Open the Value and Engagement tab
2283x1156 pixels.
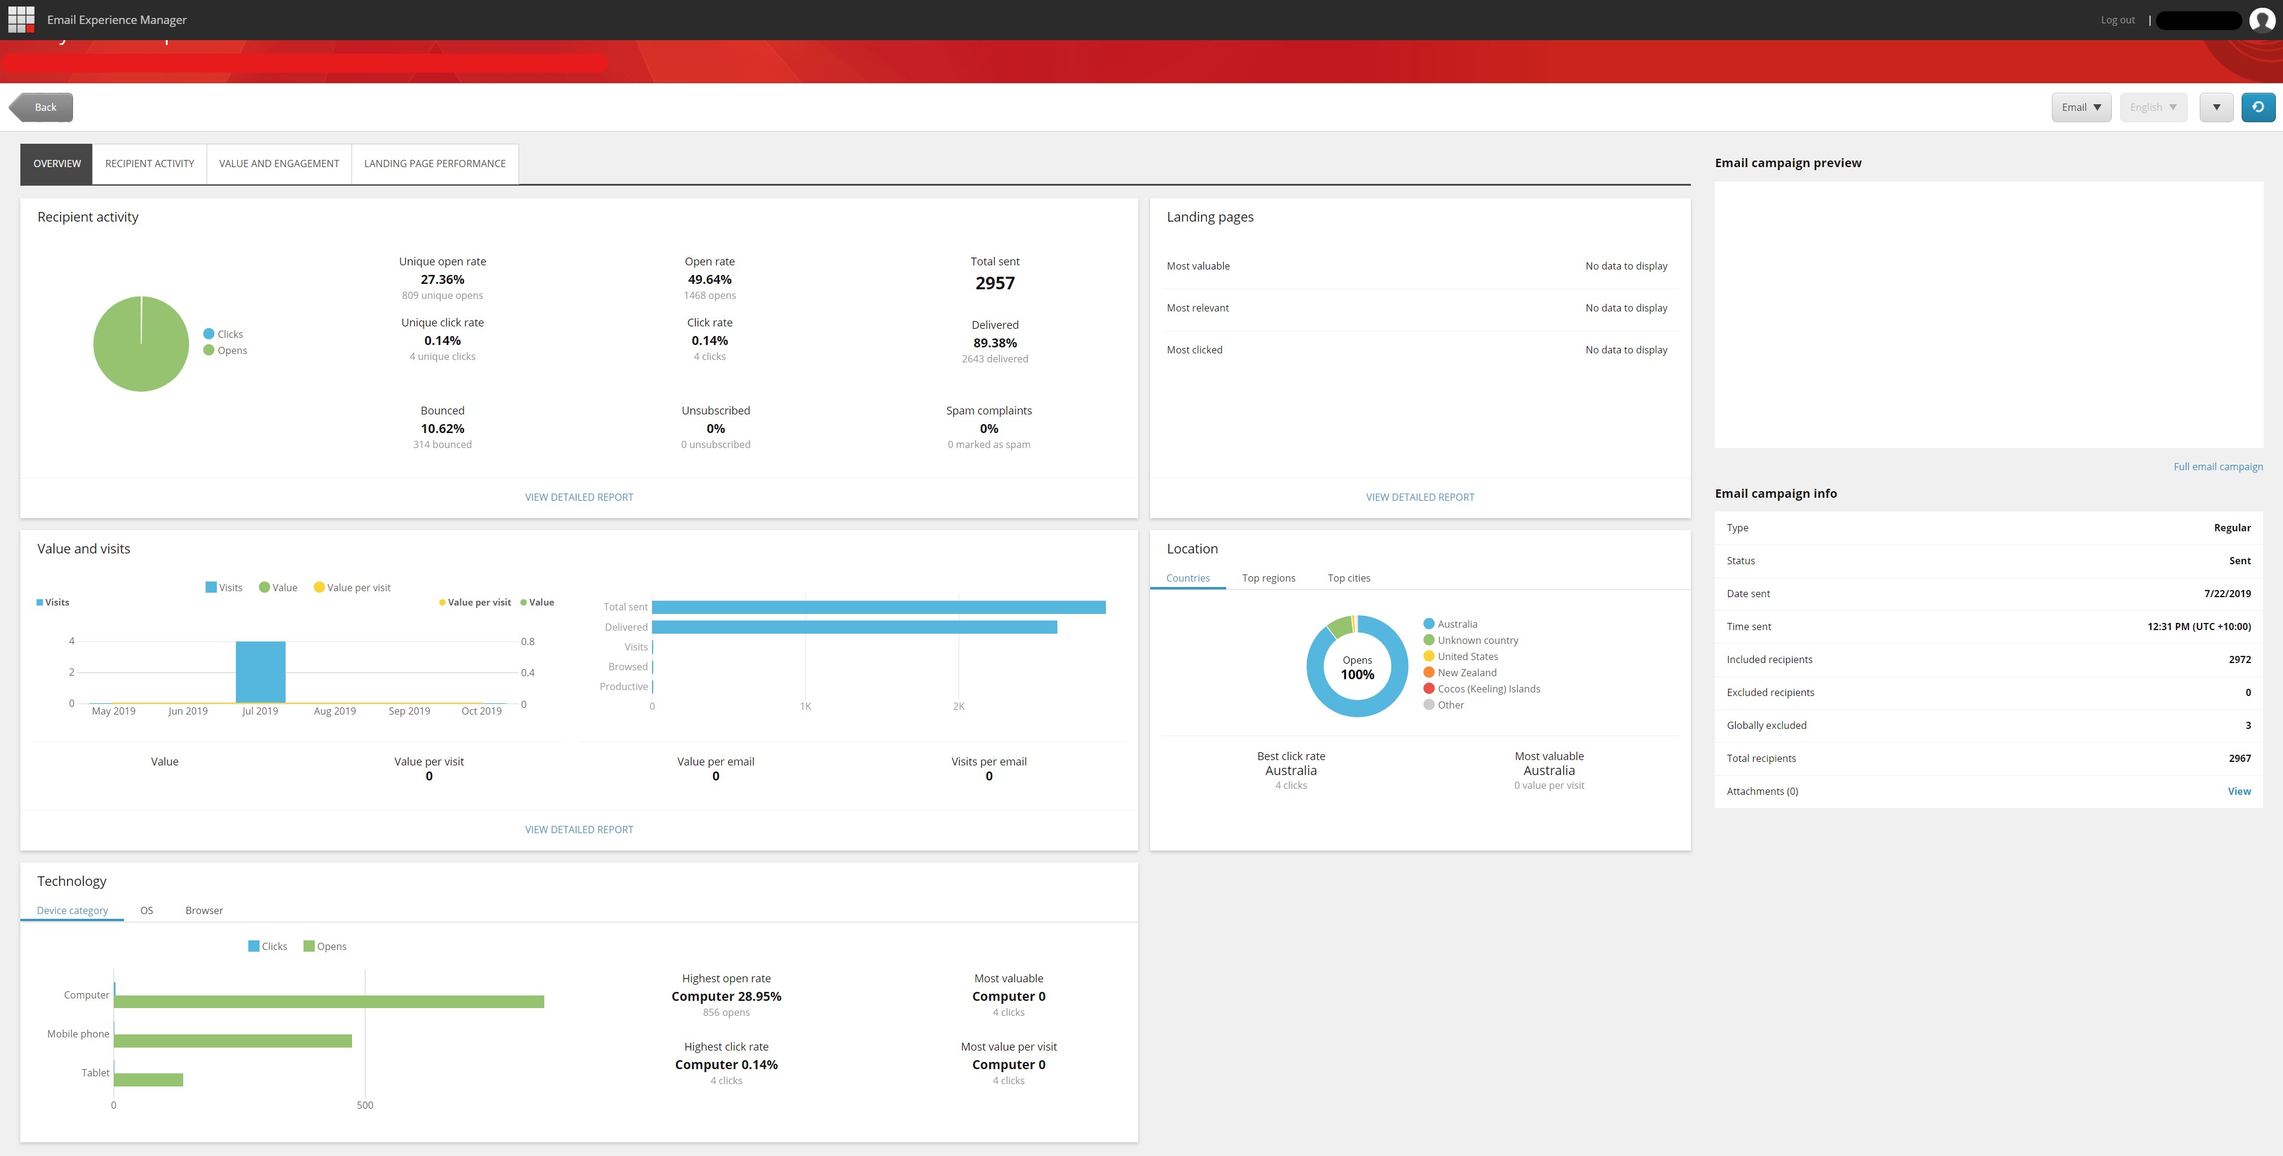point(278,163)
